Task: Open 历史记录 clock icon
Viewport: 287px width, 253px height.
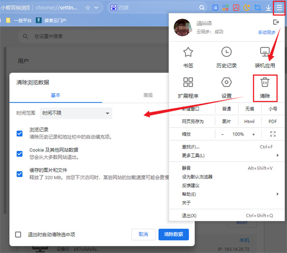Action: [226, 52]
